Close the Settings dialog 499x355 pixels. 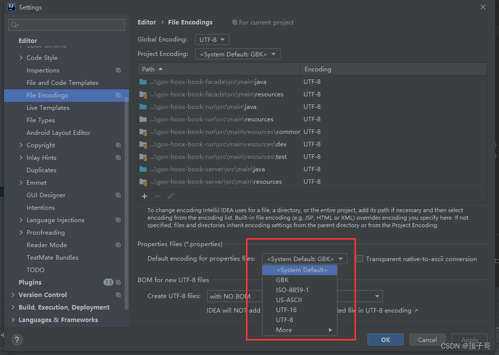pos(483,7)
